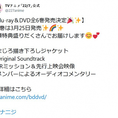The height and width of the screenshot is (118, 118).
Task: Open the TVアニメ「22/7」公式 display name
Action: [22, 6]
